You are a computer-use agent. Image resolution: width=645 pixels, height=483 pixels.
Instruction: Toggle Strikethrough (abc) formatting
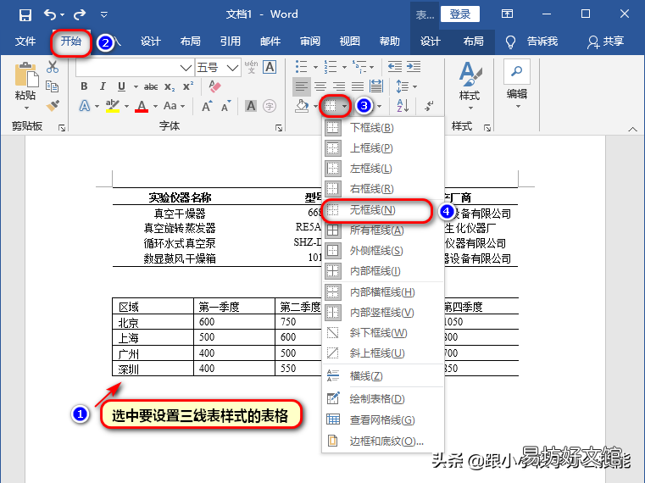point(151,86)
